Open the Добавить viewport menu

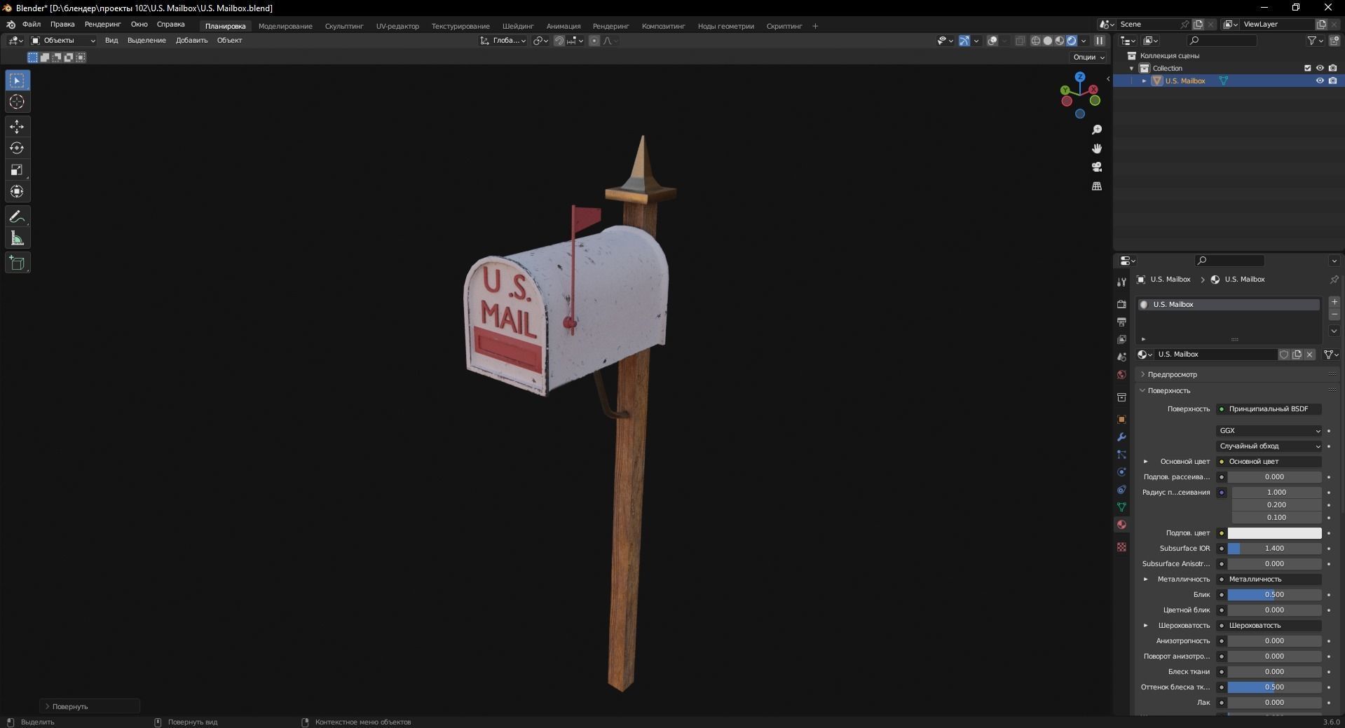(191, 41)
